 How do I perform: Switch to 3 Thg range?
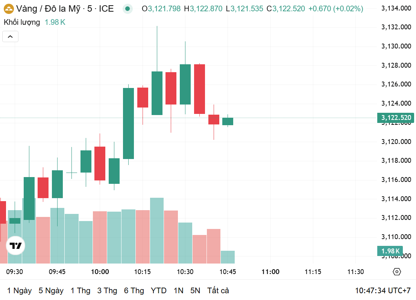tap(107, 291)
